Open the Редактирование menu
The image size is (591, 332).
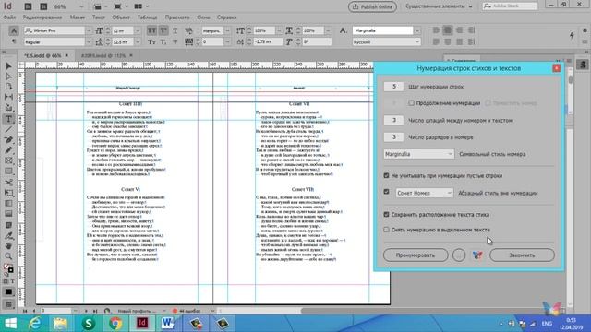tap(42, 18)
